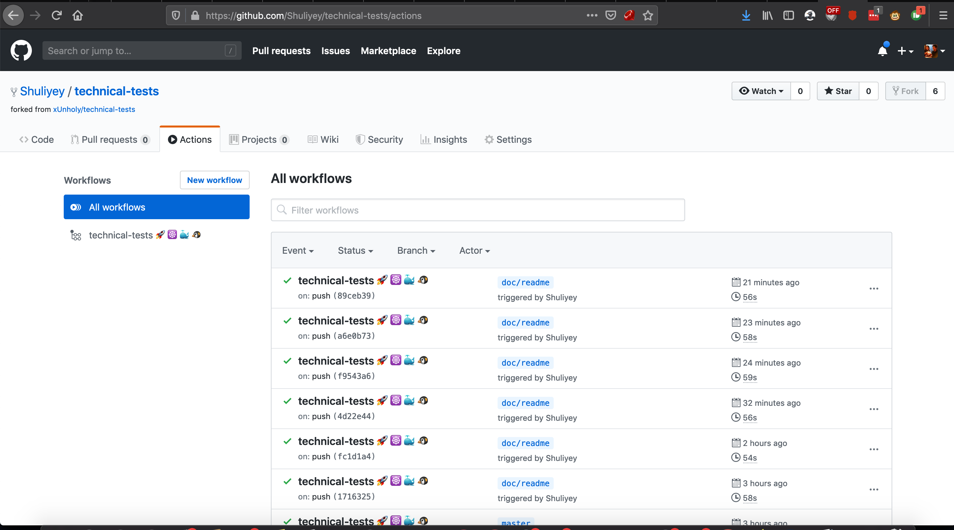
Task: Click the GitHub Octocat logo
Action: (21, 50)
